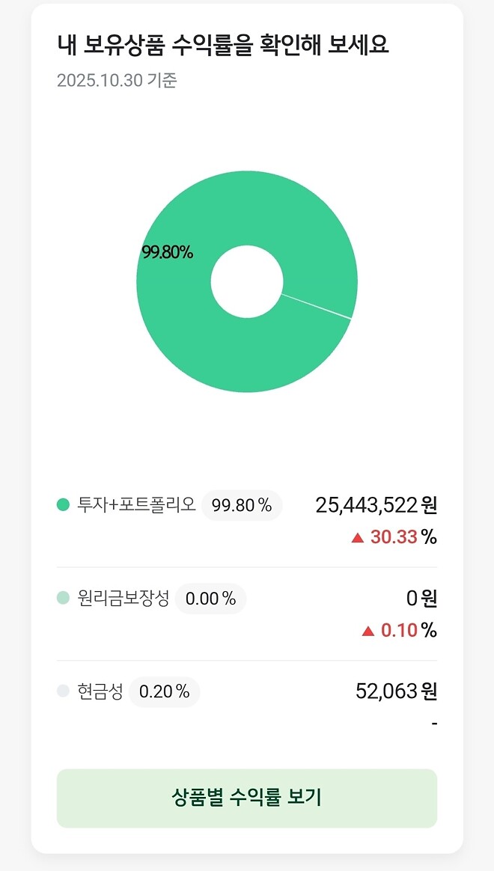Click the 0.00% badge beside 원리금보장성
This screenshot has height=871, width=494.
pyautogui.click(x=211, y=599)
